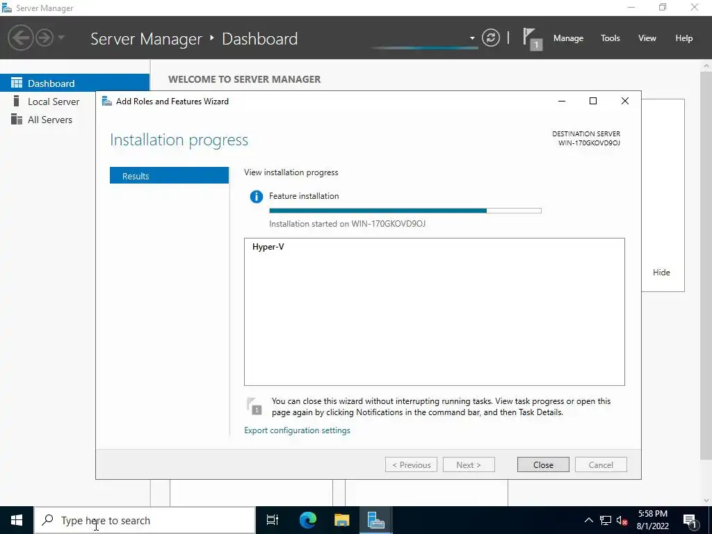Viewport: 712px width, 534px height.
Task: Click the Server Manager taskbar icon
Action: pyautogui.click(x=376, y=520)
